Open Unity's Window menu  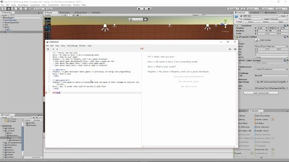point(76,5)
